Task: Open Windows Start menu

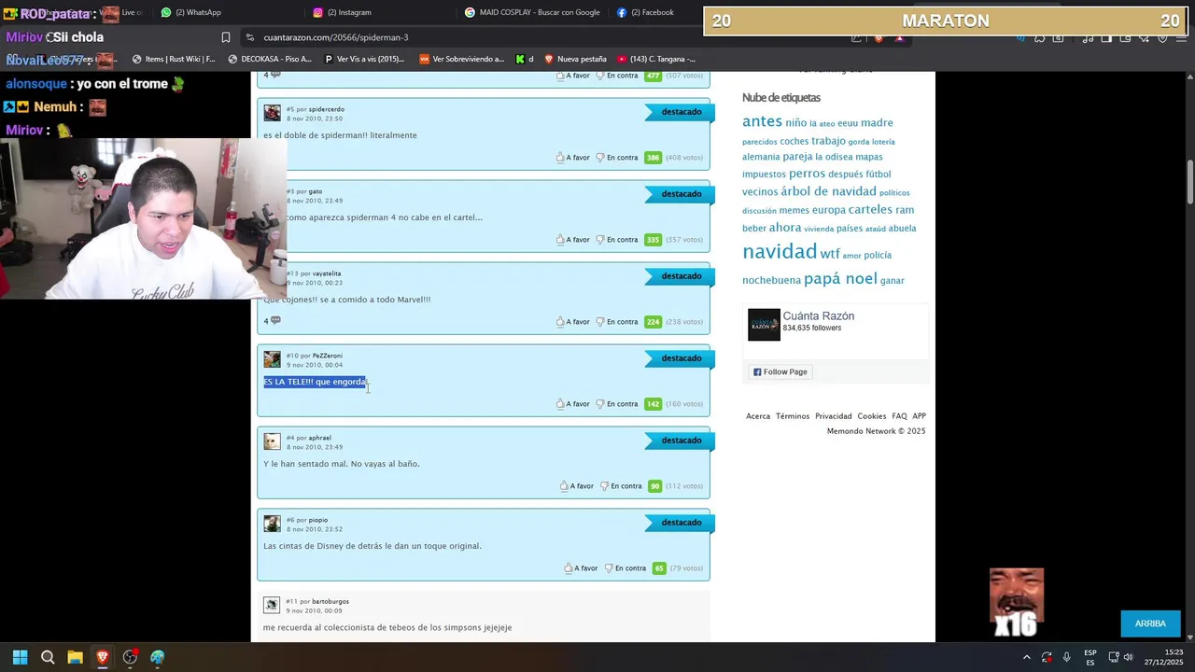Action: coord(20,657)
